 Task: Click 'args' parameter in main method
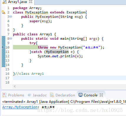(x=93, y=39)
